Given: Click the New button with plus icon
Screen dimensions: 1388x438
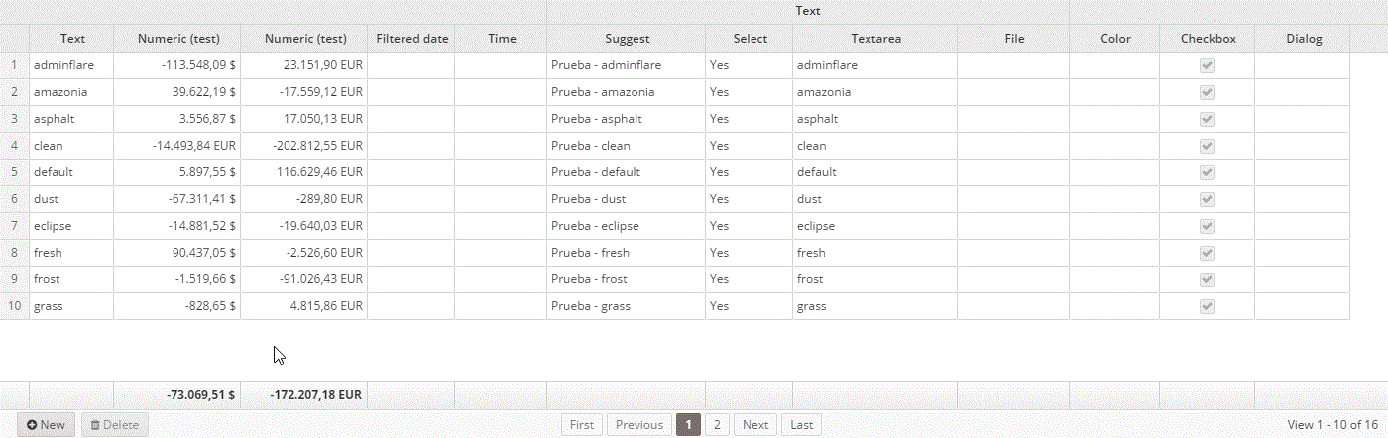Looking at the screenshot, I should click(46, 425).
